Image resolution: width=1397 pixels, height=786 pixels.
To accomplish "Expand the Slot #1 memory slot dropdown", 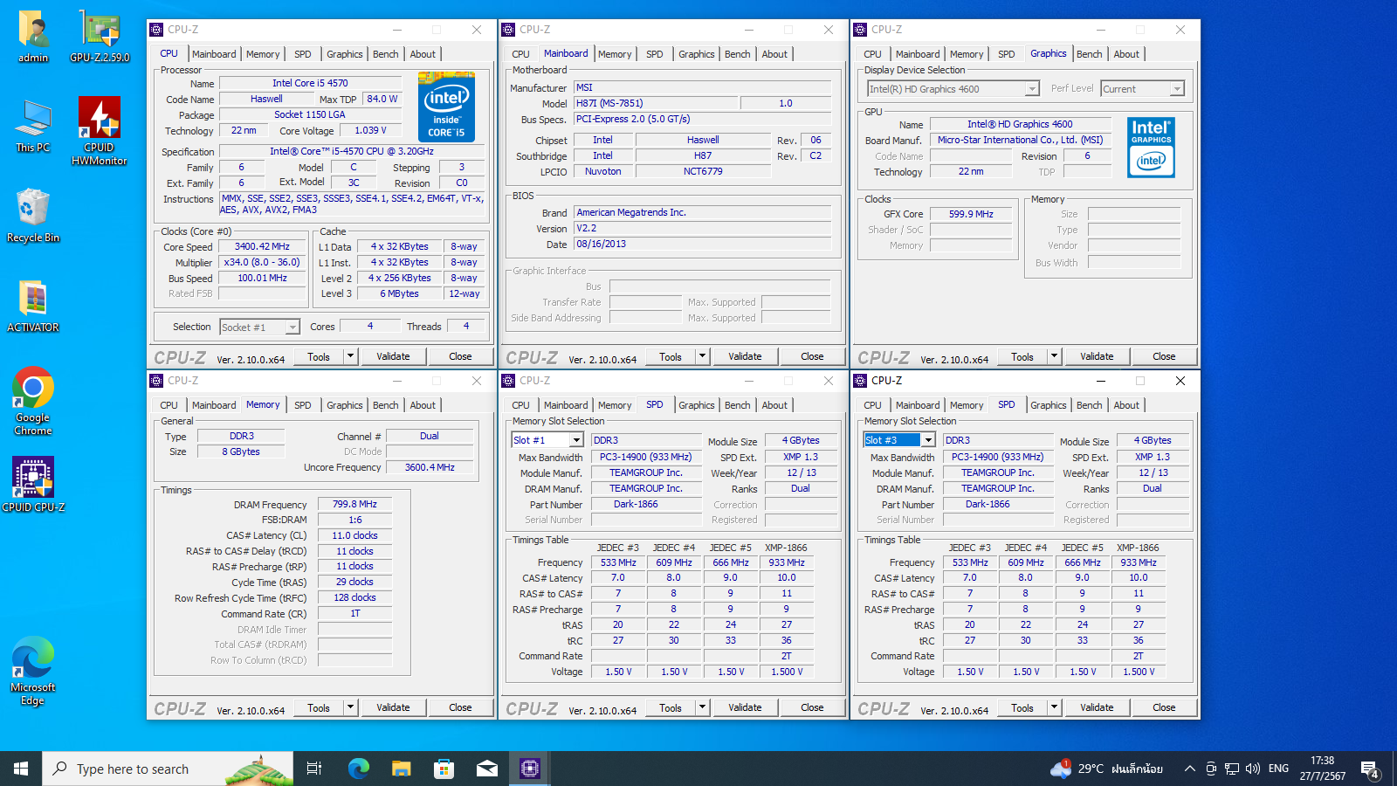I will pos(576,440).
